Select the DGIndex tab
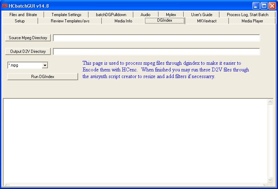Screen dimensions: 278x189 pos(165,20)
